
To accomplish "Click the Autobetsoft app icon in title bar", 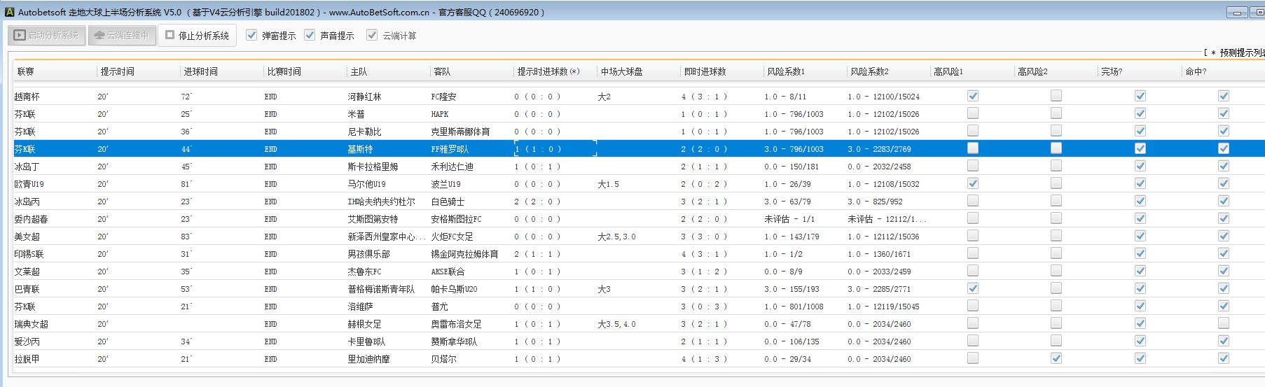I will (9, 12).
